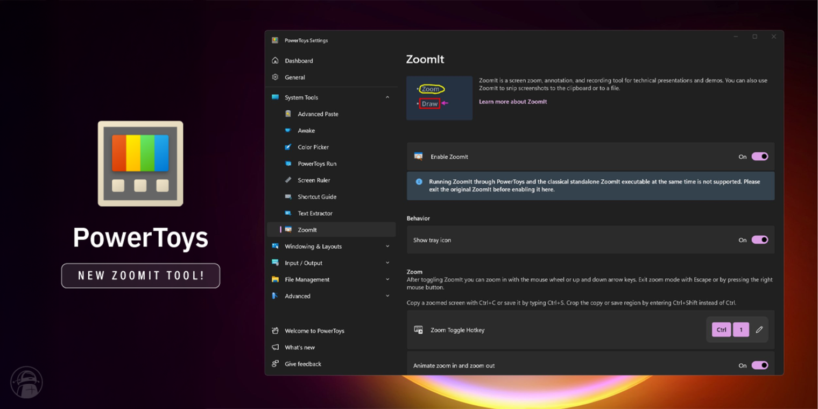This screenshot has width=818, height=409.
Task: Select the Advanced Paste tool icon
Action: 289,114
